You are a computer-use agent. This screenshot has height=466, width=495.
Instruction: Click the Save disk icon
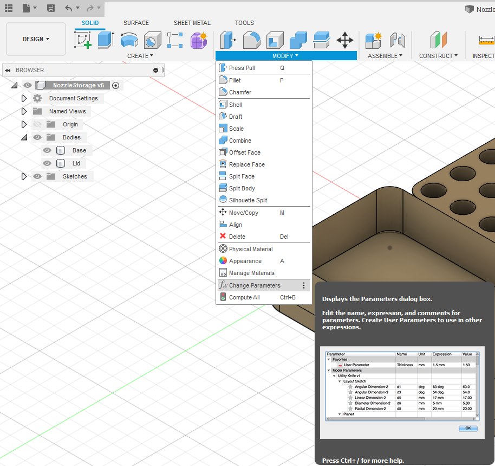click(50, 8)
